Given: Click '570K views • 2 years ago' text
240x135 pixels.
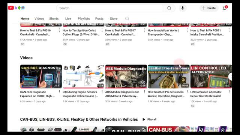Looking at the screenshot, I should coord(33,40).
